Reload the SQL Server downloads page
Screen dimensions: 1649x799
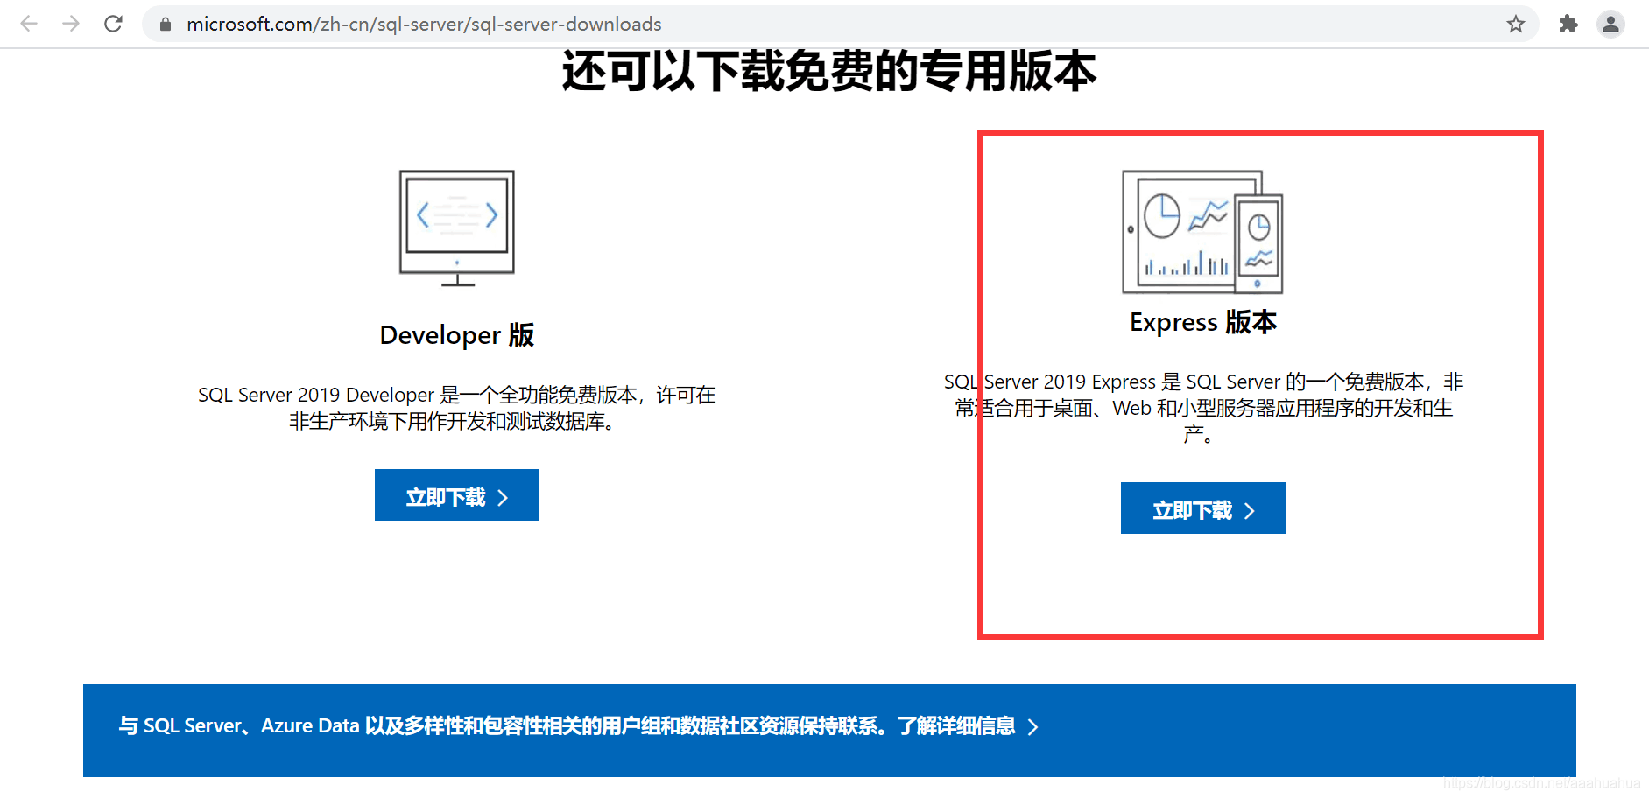click(x=113, y=24)
